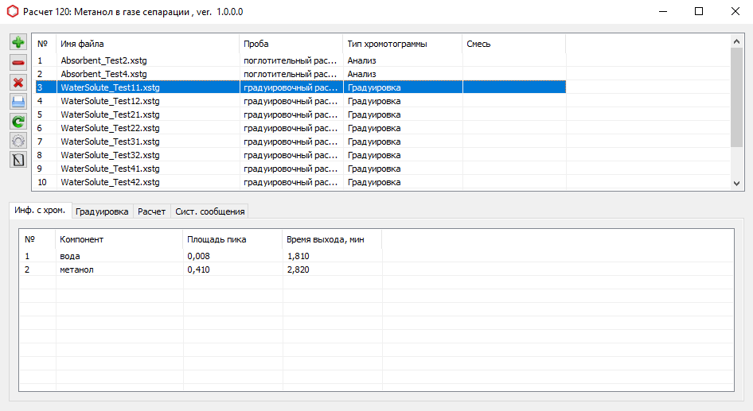
Task: Open the Сист. сообщения tab
Action: click(210, 211)
